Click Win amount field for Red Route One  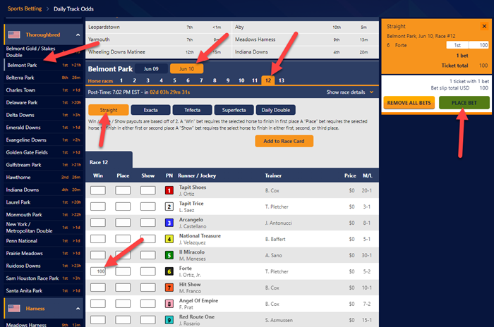click(98, 320)
